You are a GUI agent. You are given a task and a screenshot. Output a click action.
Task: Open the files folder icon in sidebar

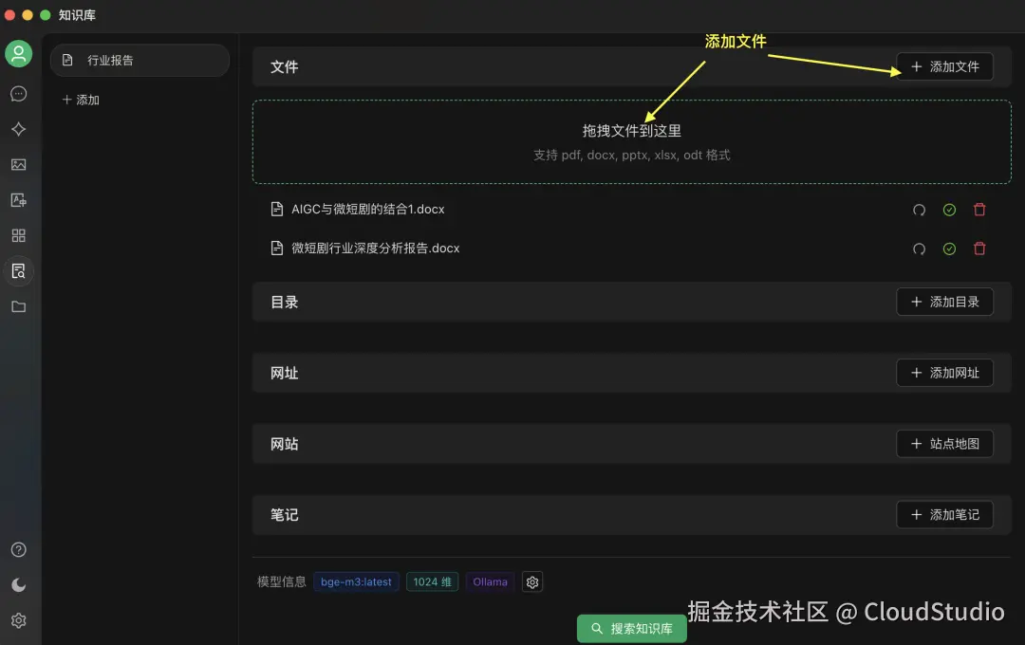(19, 306)
